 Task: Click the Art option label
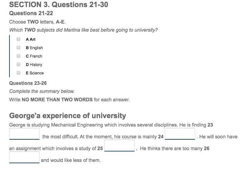[31, 39]
